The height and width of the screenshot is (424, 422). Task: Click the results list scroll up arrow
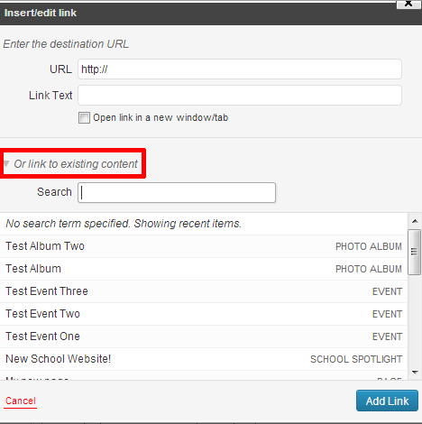(x=415, y=221)
